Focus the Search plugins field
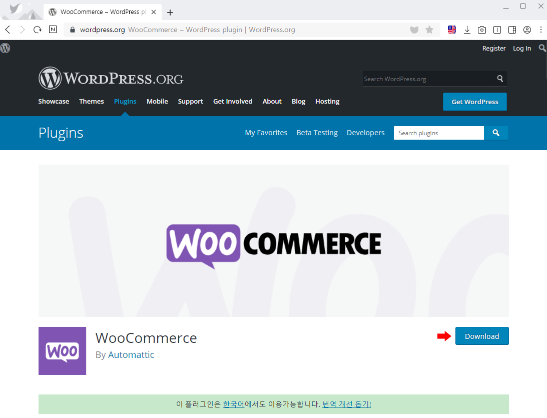This screenshot has width=547, height=418. tap(438, 133)
